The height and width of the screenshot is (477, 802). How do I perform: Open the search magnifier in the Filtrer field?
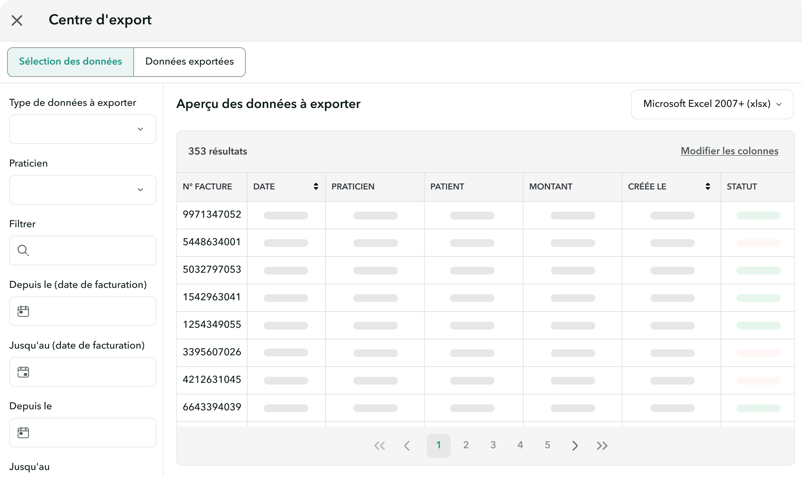(x=23, y=250)
